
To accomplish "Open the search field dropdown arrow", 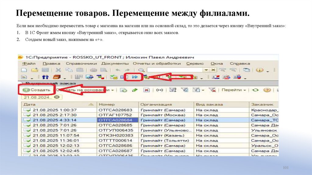I will click(206, 70).
